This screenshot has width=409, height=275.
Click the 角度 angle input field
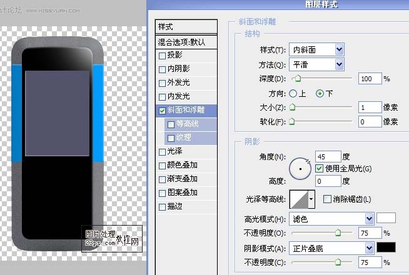point(329,156)
